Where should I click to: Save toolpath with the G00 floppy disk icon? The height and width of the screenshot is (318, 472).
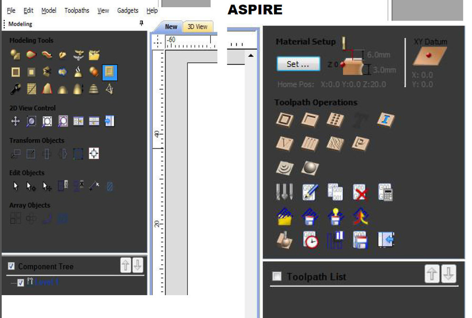pyautogui.click(x=360, y=240)
